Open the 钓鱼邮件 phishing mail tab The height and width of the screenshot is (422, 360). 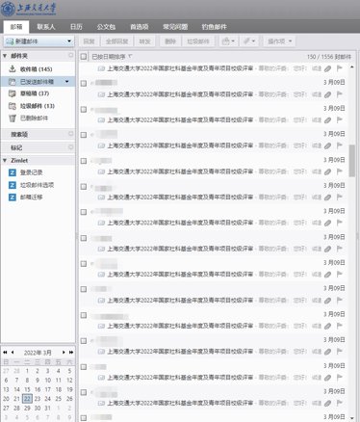(214, 27)
